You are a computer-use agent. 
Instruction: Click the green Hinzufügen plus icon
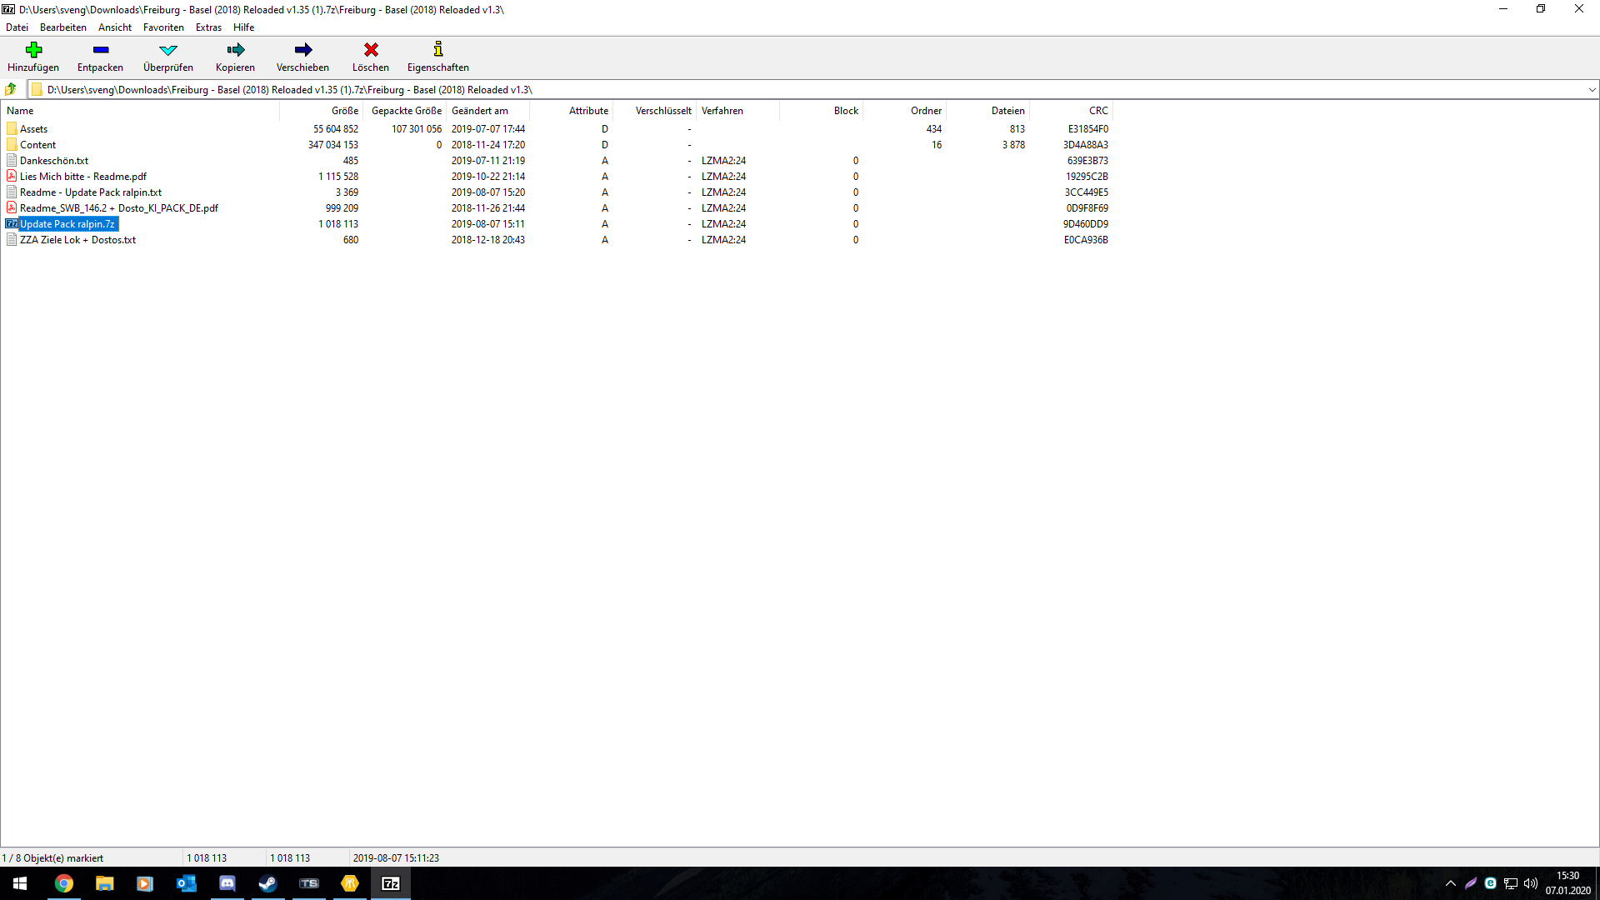tap(33, 50)
